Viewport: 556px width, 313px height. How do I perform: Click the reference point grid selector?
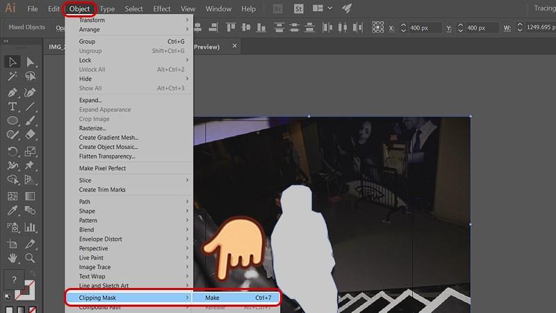point(377,27)
